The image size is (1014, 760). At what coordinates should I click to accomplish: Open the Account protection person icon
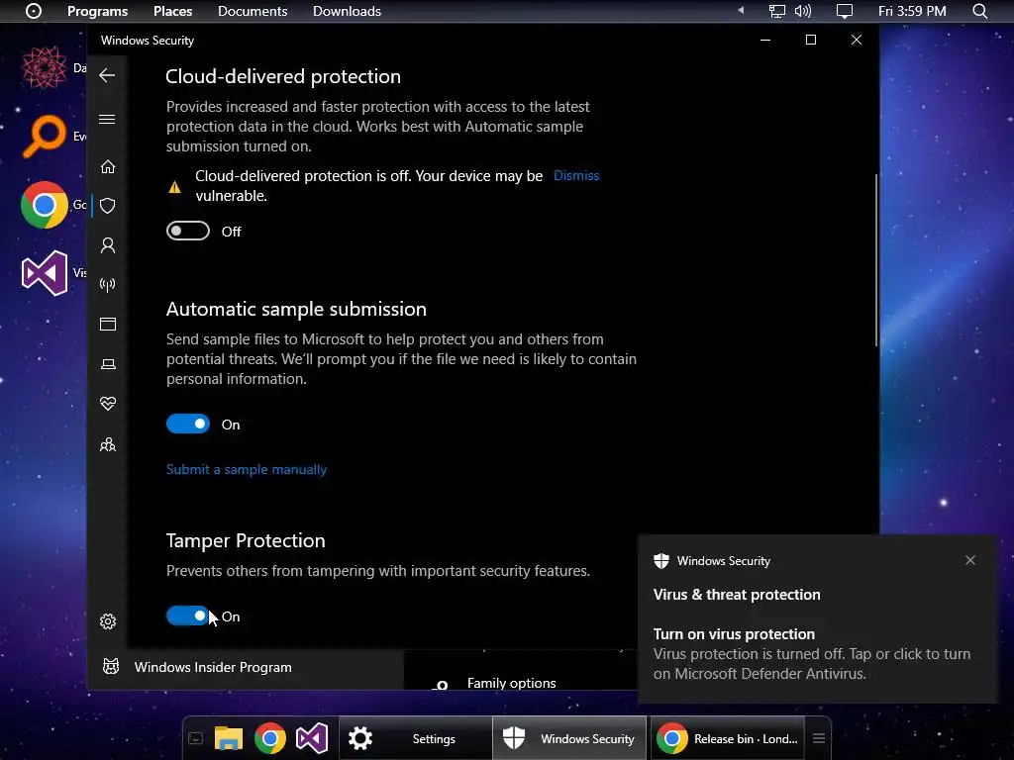tap(108, 245)
